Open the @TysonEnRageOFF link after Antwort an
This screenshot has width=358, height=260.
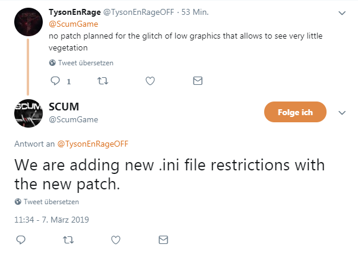(x=93, y=144)
